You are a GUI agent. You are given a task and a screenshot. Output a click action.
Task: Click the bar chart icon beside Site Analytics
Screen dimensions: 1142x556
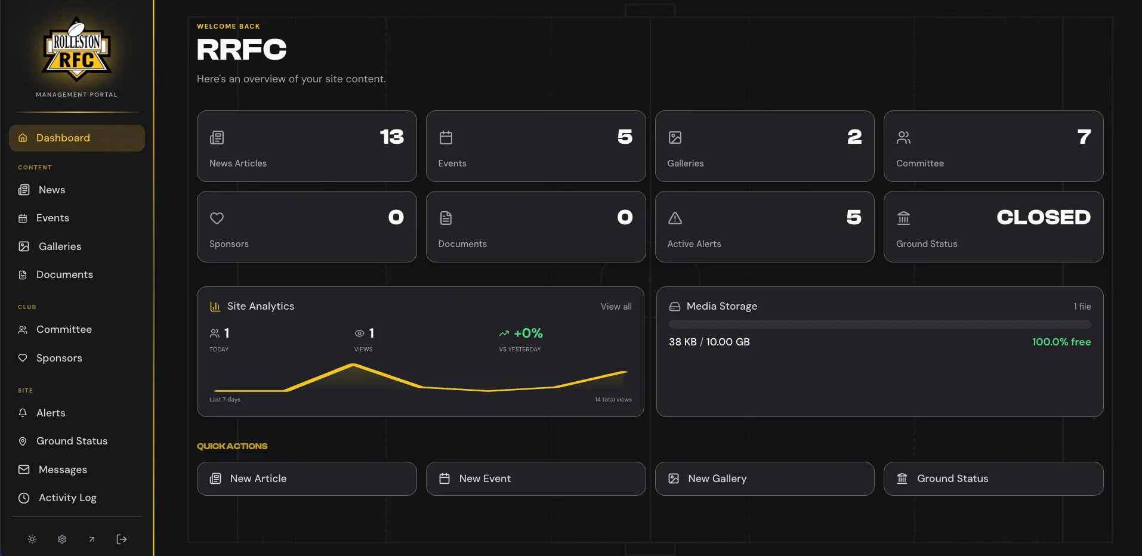coord(215,307)
